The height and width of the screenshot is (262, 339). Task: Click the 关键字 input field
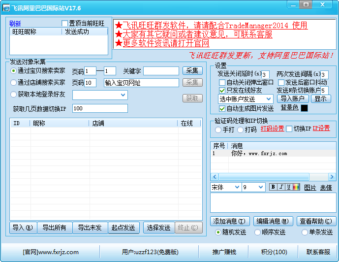(161, 71)
